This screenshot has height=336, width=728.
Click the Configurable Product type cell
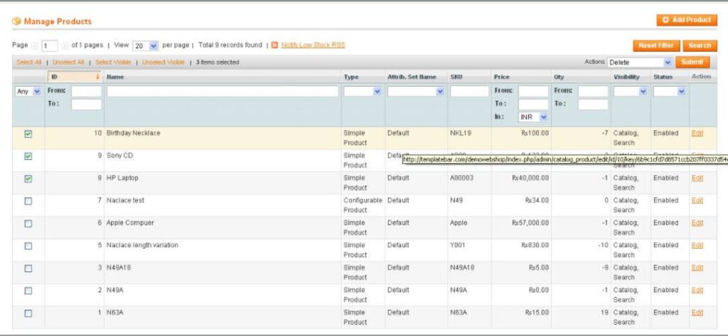coord(363,205)
